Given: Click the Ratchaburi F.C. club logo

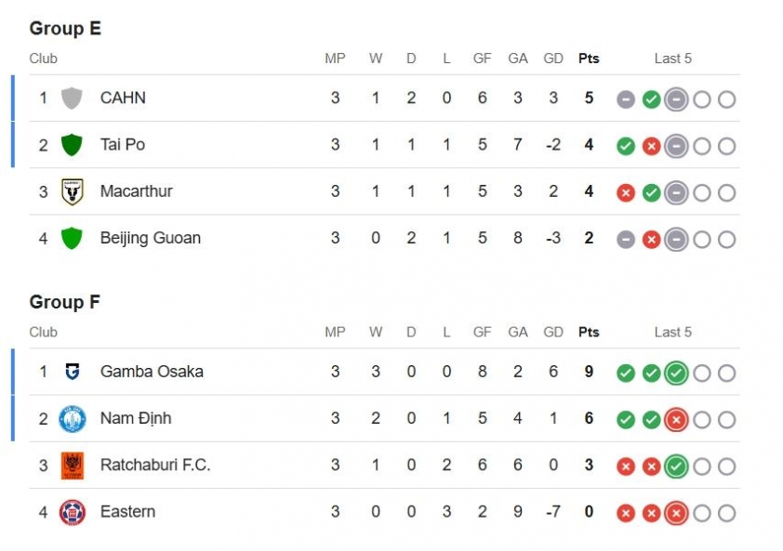Looking at the screenshot, I should [72, 465].
